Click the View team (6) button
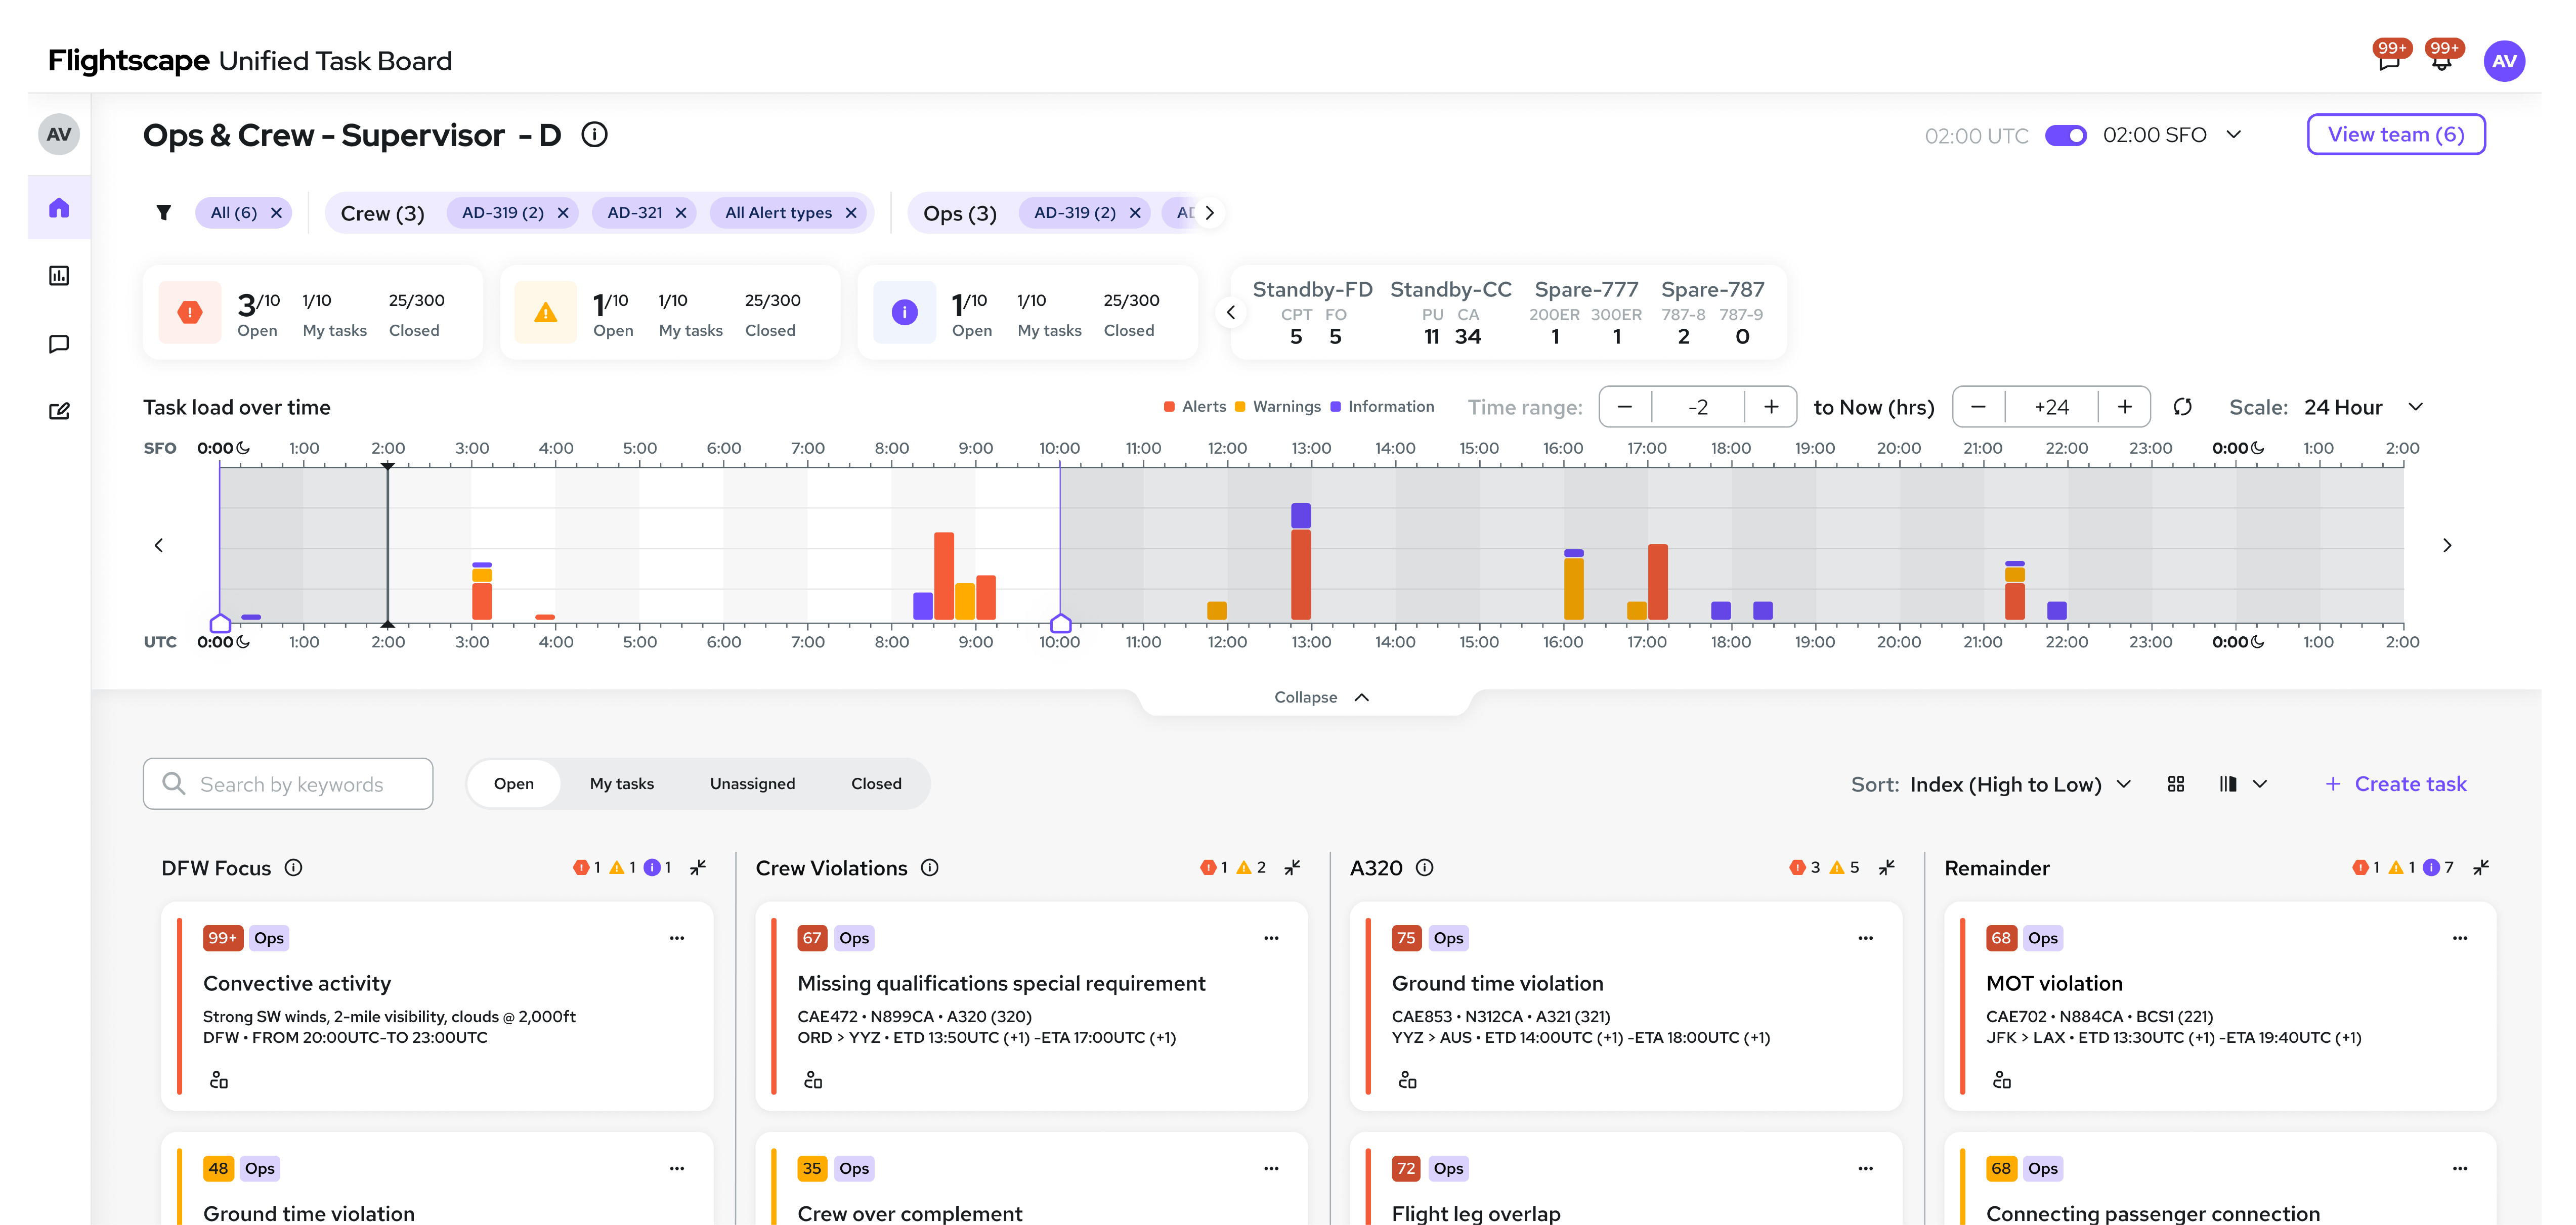2576x1225 pixels. tap(2395, 135)
